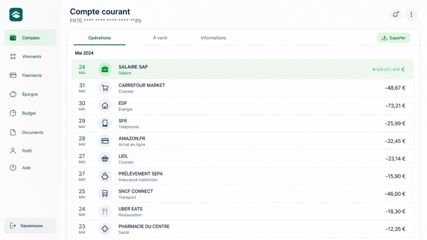Open the PRÉLÈVEMENT SEPA transaction name

[141, 174]
